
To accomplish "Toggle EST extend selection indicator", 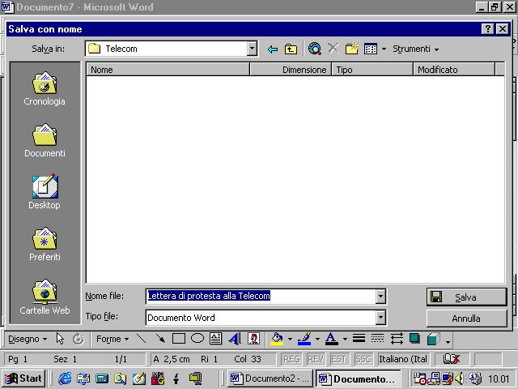I will (338, 359).
